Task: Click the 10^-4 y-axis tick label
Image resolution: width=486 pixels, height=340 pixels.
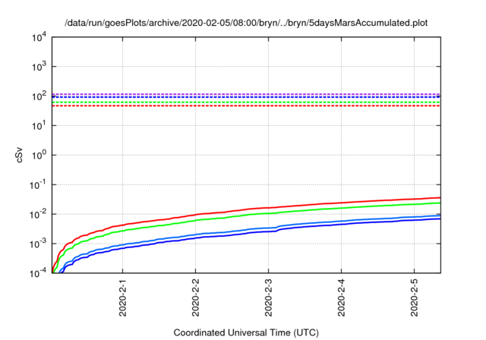Action: tap(38, 273)
